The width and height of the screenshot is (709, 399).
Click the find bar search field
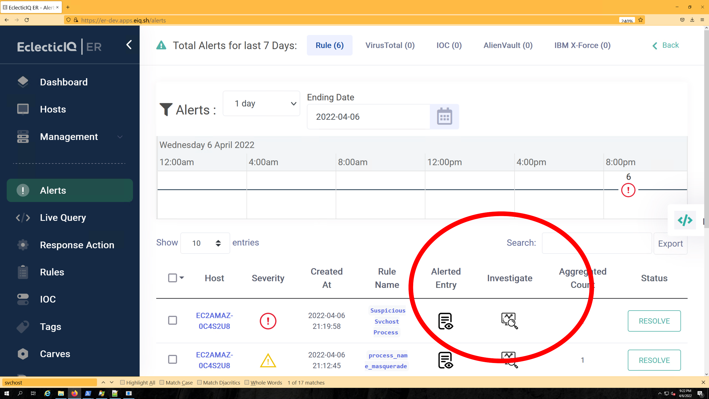coord(49,382)
